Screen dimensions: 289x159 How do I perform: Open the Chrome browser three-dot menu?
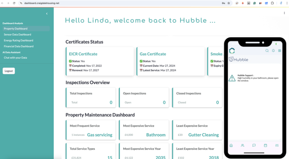point(287,3)
